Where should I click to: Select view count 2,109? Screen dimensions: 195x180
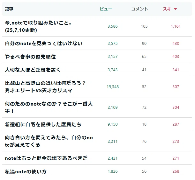coord(113,107)
